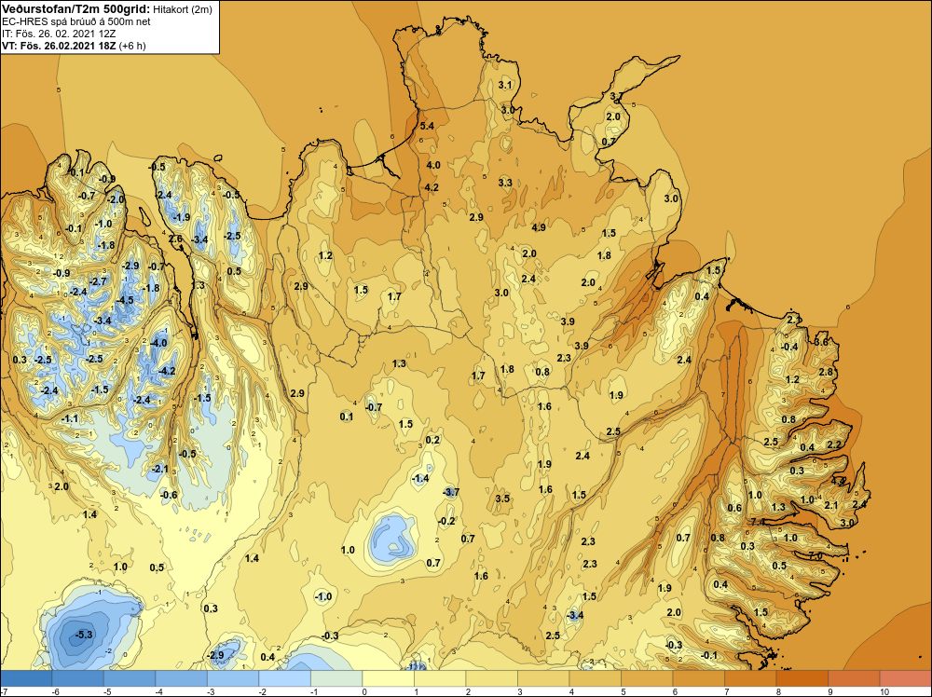Click the -5.3 temperature value

84,635
